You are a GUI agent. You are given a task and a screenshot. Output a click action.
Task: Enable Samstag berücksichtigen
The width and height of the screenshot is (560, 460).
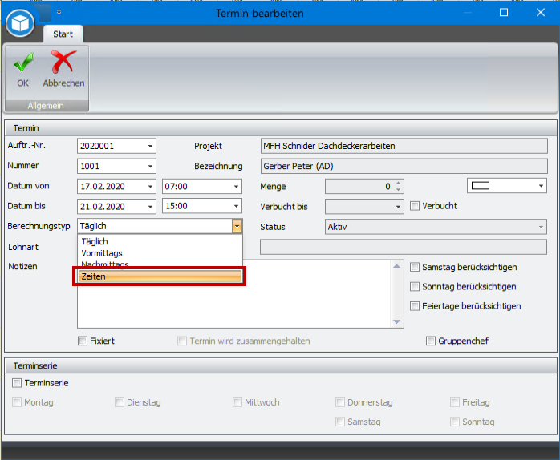coord(415,268)
